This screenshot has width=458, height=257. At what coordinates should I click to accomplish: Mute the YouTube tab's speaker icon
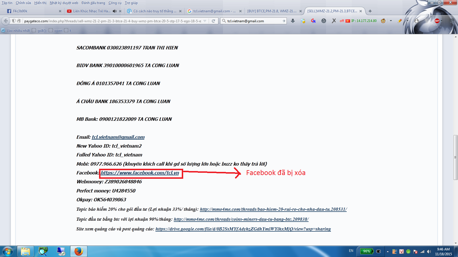pyautogui.click(x=115, y=11)
